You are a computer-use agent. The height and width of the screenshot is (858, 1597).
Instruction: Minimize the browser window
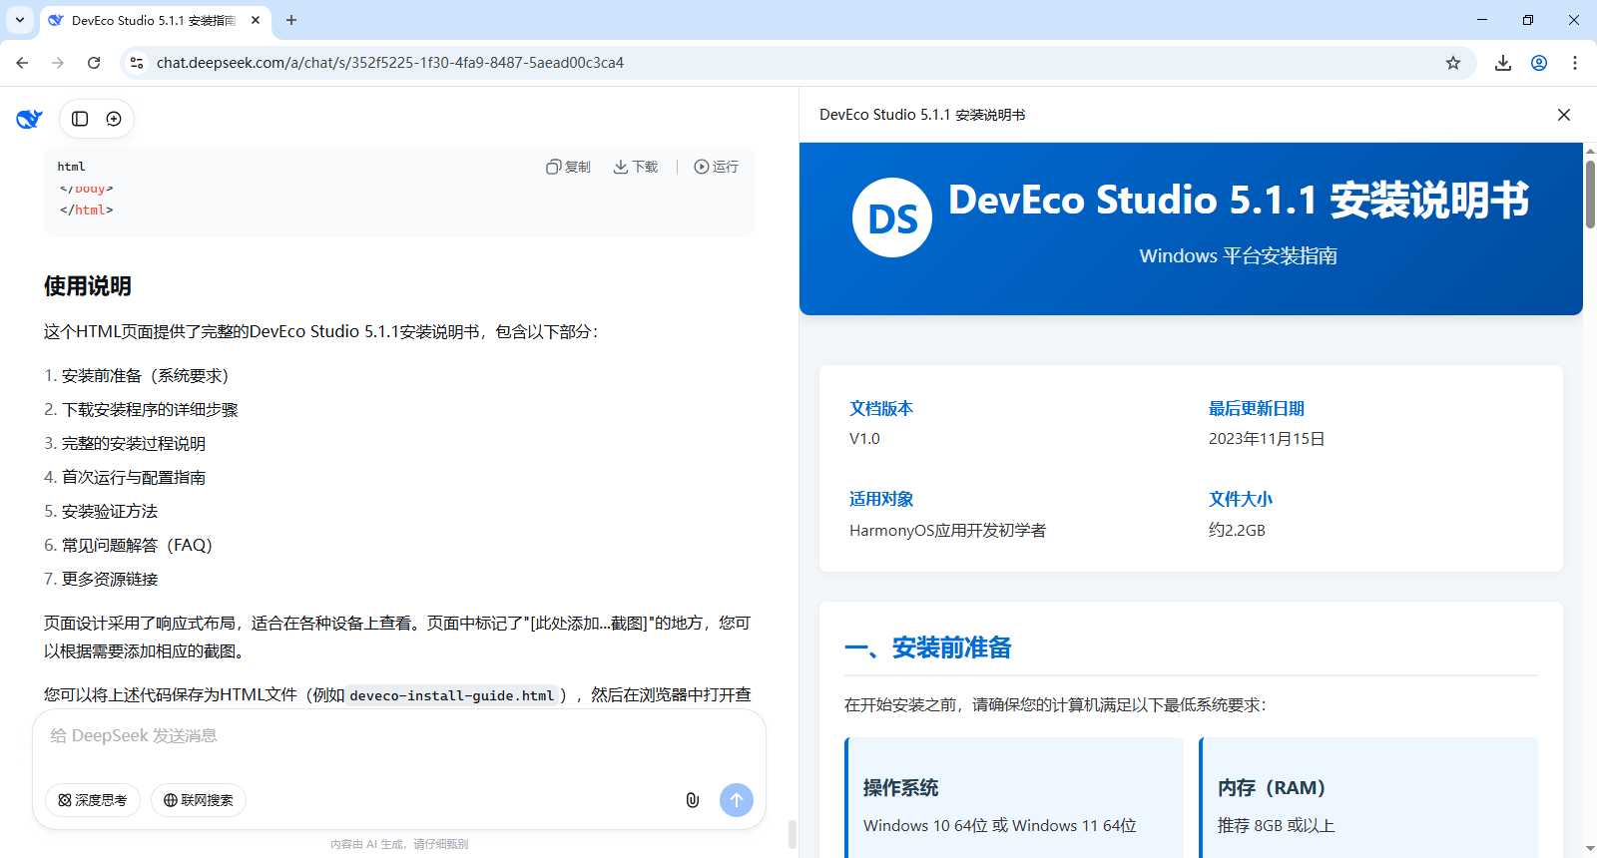(1482, 20)
